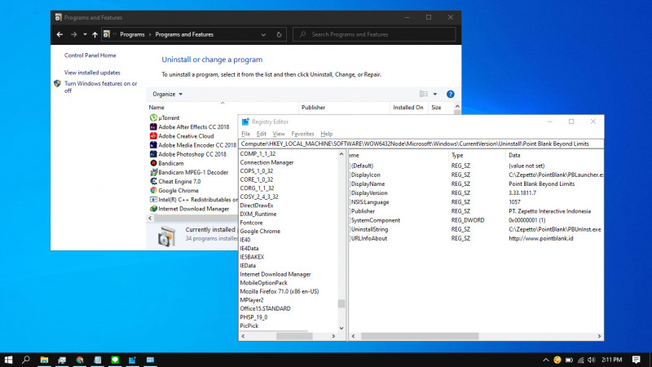Open recent locations dropdown arrow

coord(85,34)
